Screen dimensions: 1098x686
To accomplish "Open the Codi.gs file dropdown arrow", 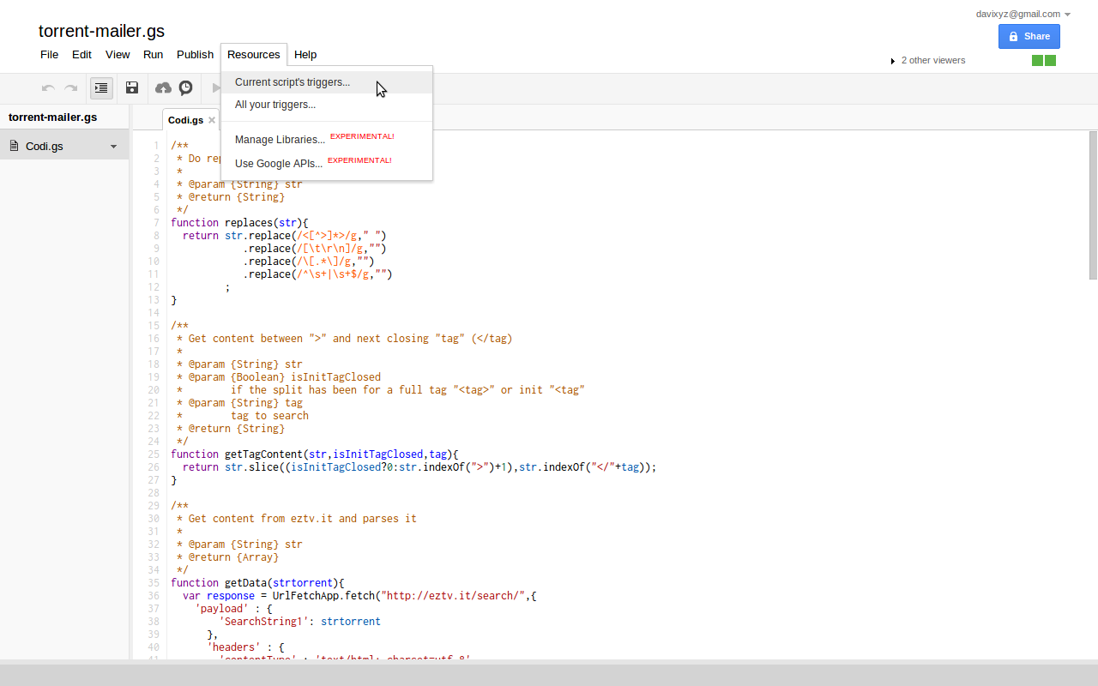I will pyautogui.click(x=113, y=147).
